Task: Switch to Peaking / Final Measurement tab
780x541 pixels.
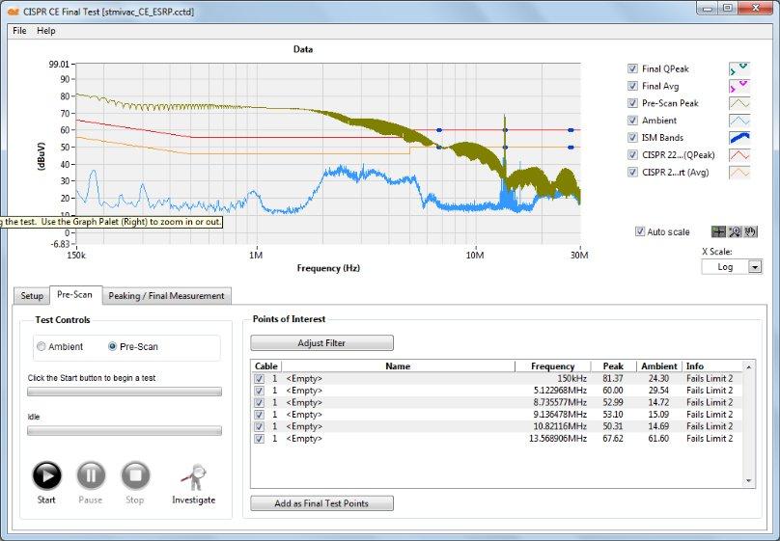Action: tap(166, 296)
